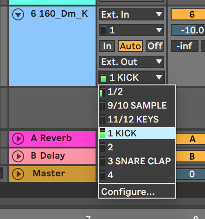Pick 3 SNARE CLAP output
The width and height of the screenshot is (205, 219).
(137, 161)
